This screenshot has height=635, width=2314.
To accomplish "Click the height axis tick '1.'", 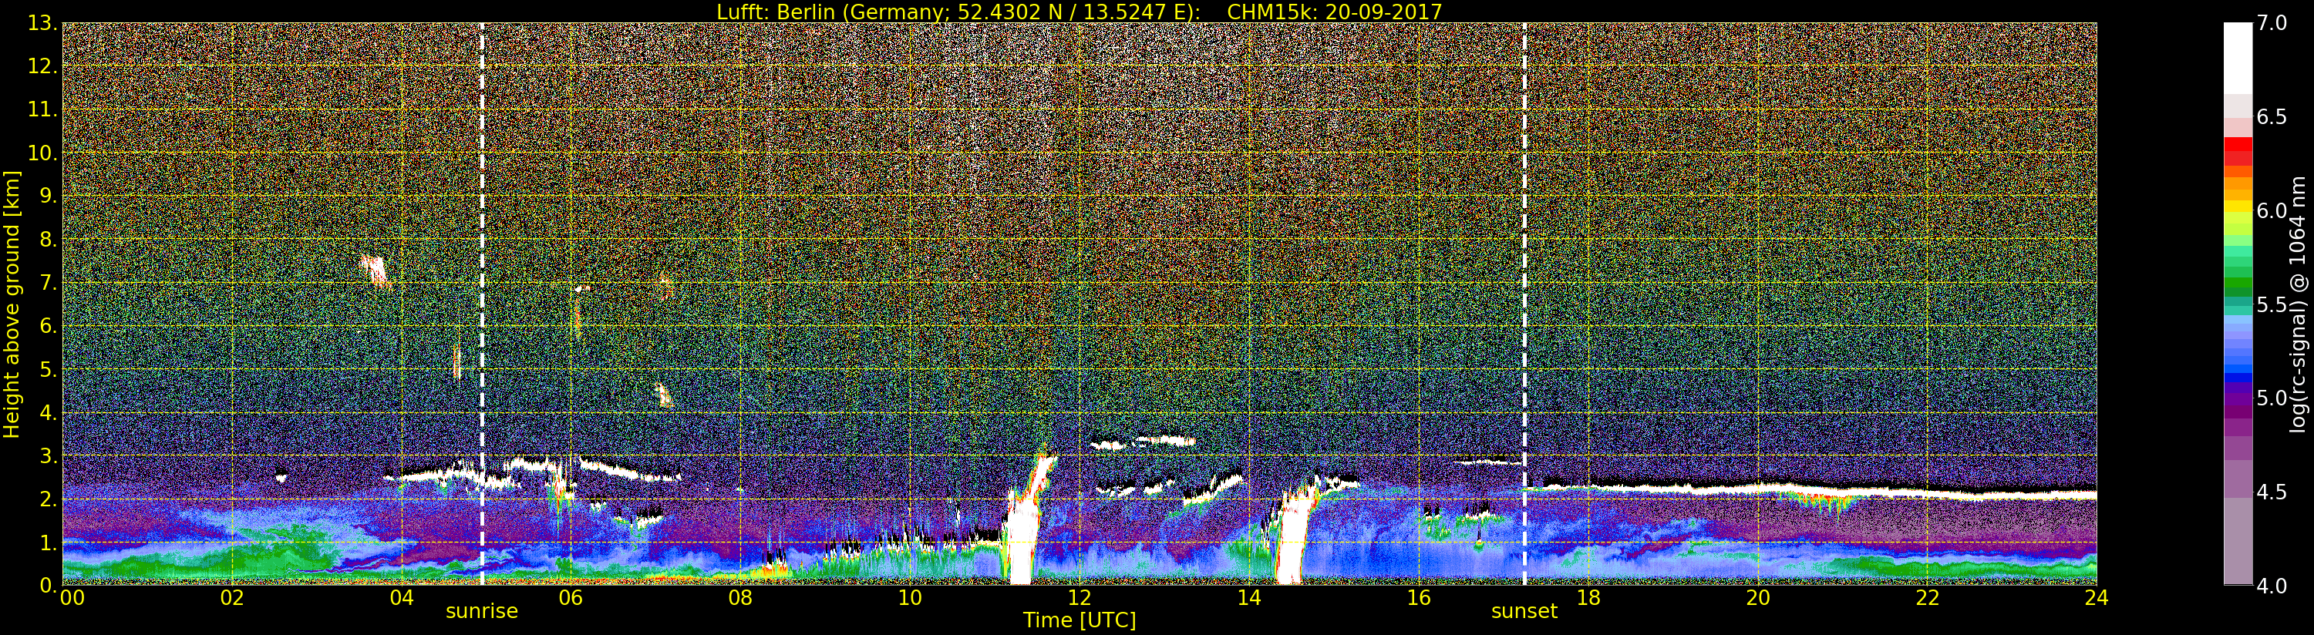I will 48,543.
